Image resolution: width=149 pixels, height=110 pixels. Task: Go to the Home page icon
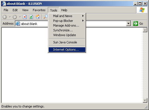click(38, 17)
